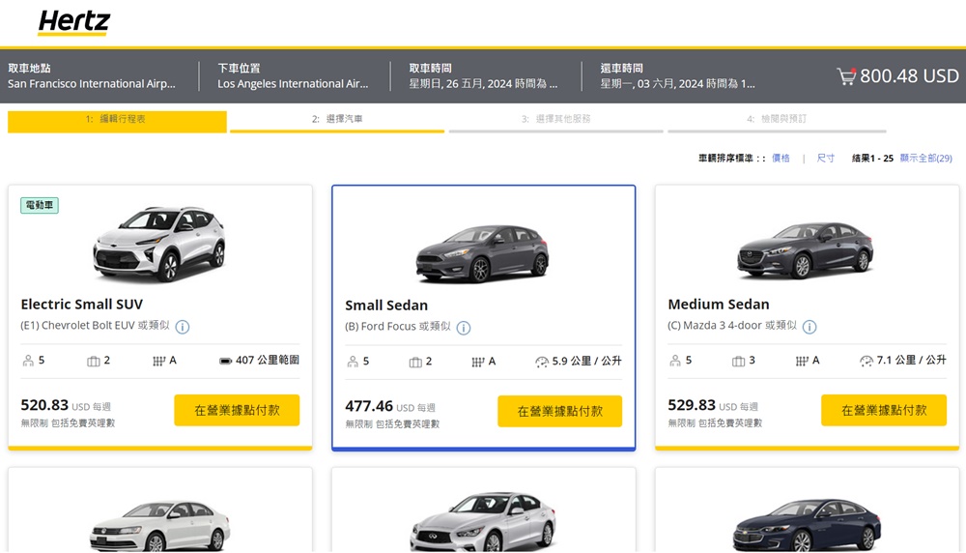Click price 477.46 USD 每週

[390, 407]
